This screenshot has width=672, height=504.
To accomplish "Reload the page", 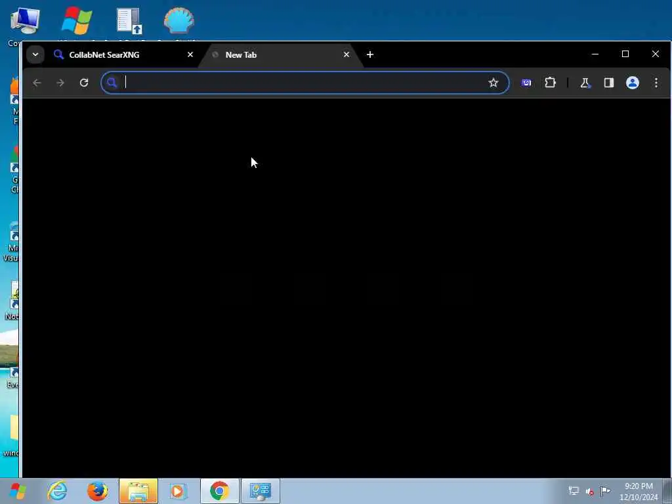I will pos(84,83).
